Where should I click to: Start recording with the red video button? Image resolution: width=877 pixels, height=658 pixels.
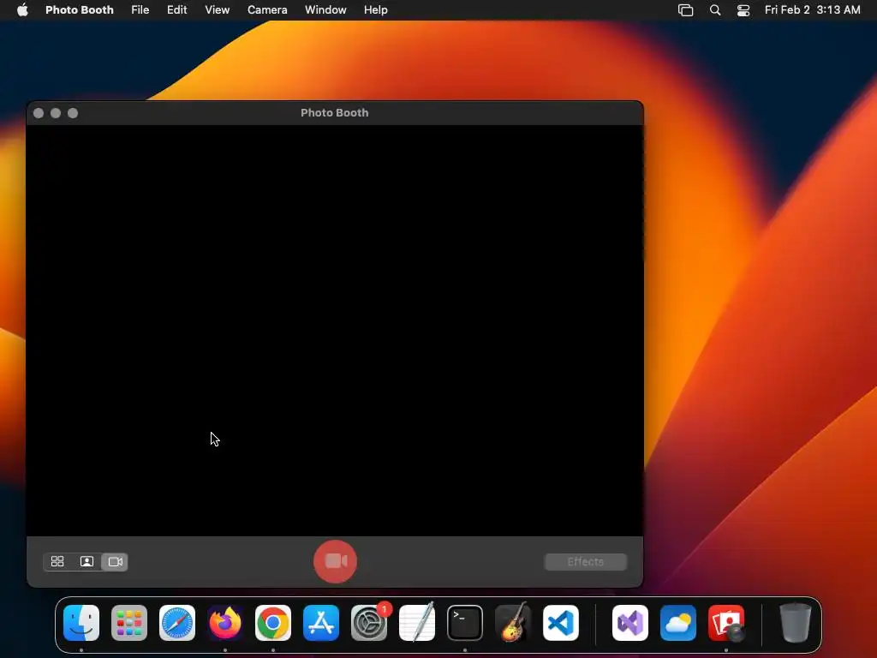(335, 561)
